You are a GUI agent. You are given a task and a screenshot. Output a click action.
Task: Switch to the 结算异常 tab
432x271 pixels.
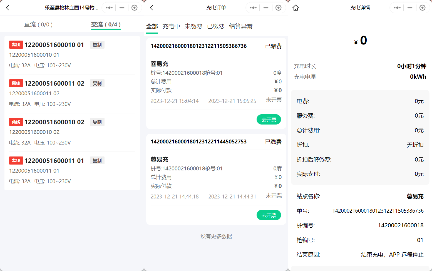(241, 26)
